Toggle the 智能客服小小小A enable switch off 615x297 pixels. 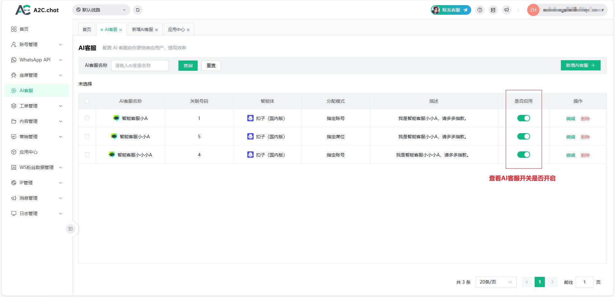523,155
